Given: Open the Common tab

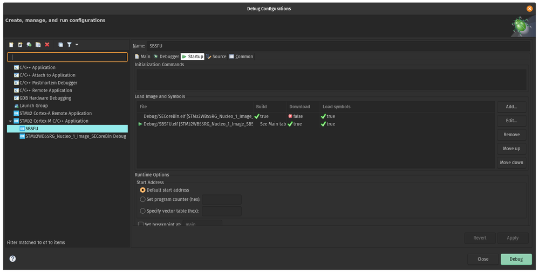Looking at the screenshot, I should (x=241, y=57).
